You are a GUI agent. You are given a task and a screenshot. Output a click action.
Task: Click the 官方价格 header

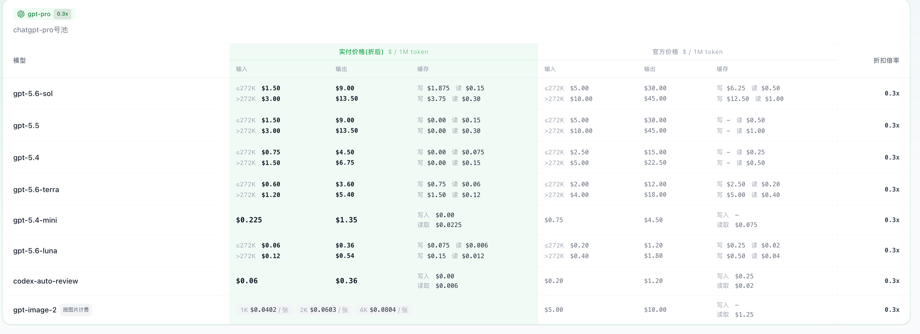click(665, 52)
